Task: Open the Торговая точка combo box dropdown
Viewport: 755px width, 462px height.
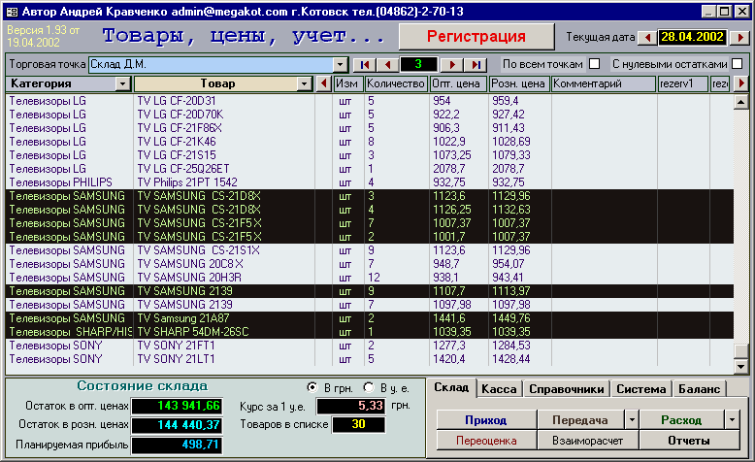Action: (340, 65)
